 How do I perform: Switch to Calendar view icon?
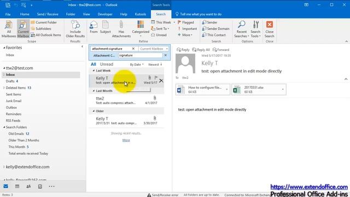(17, 186)
